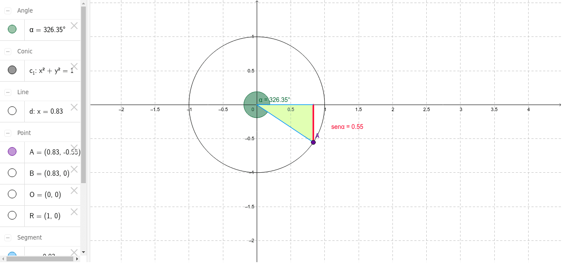Image resolution: width=562 pixels, height=263 pixels.
Task: Show line d: x = 0.83
Action: pos(12,111)
